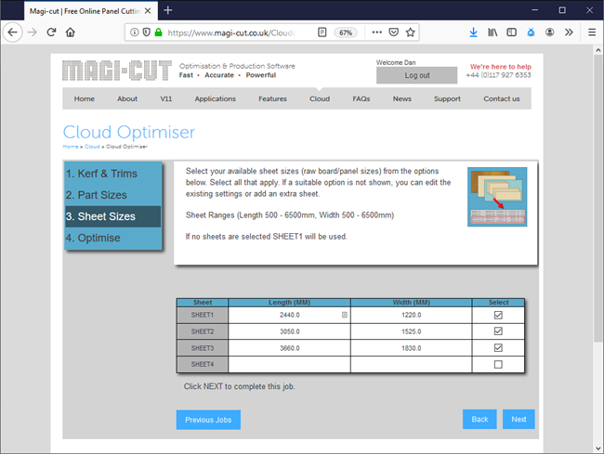
Task: Click the 67% zoom level indicator
Action: click(345, 32)
